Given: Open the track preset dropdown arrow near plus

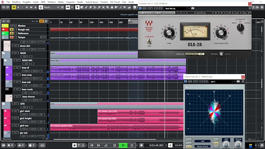Looking at the screenshot, I should [x=8, y=21].
